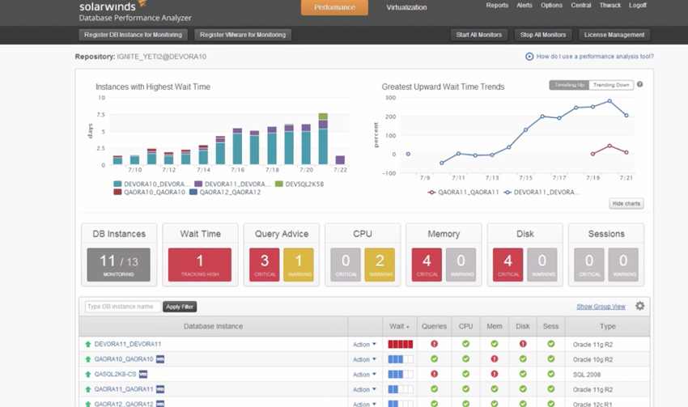Click the Hide charts button

pos(626,204)
